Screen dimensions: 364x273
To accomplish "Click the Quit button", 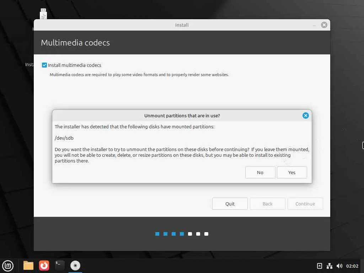I will (230, 204).
